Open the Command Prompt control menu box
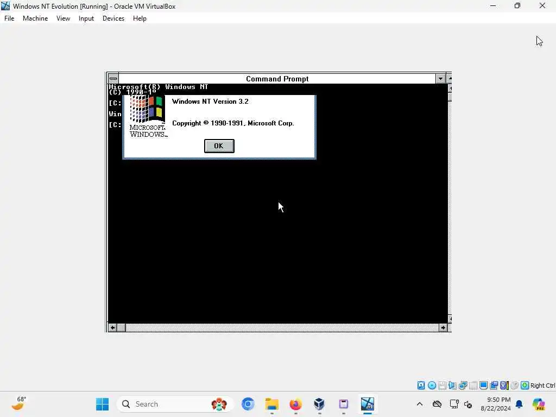This screenshot has height=417, width=556. point(113,78)
